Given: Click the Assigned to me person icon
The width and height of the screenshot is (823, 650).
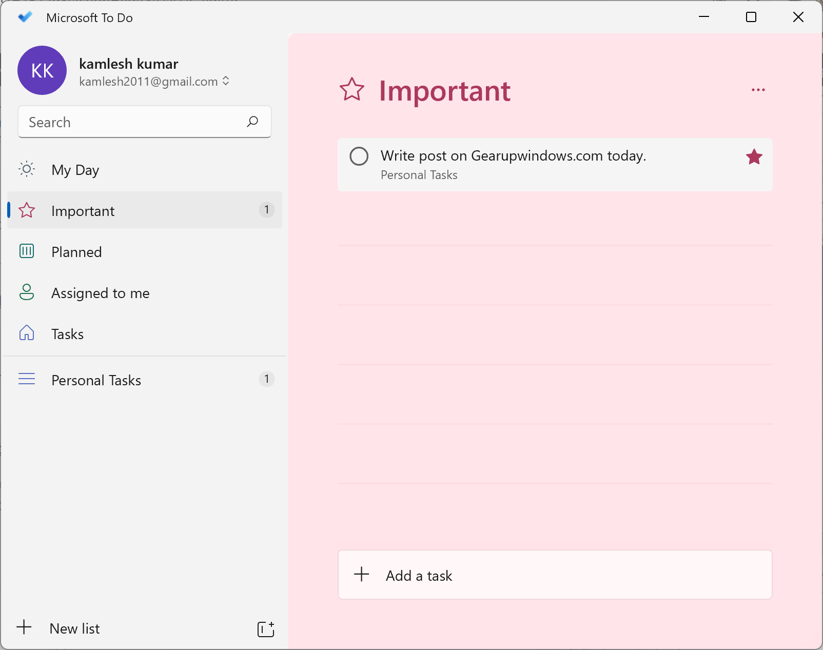Looking at the screenshot, I should [x=27, y=292].
